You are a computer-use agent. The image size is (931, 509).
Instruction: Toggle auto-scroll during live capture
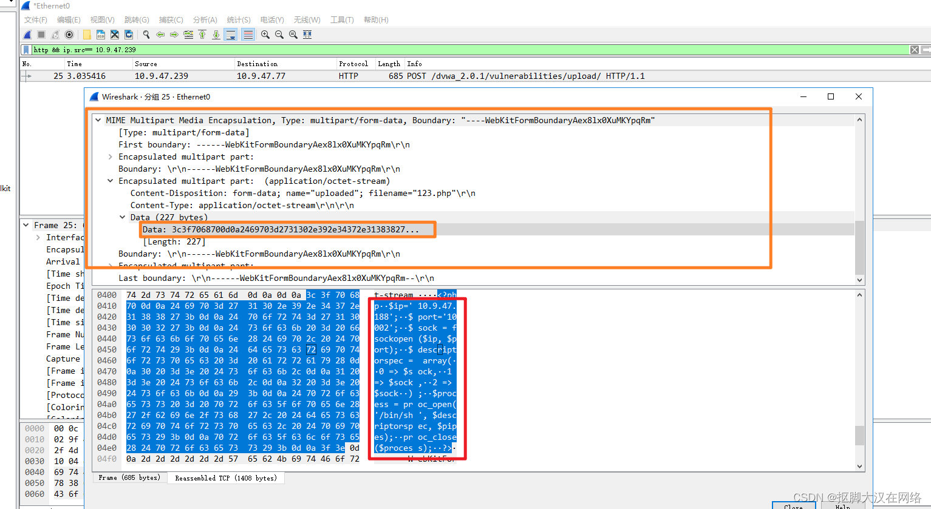point(231,35)
